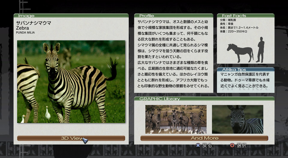The height and width of the screenshot is (158, 288).
Task: Click the human silhouette size comparison icon
Action: pos(261,49)
